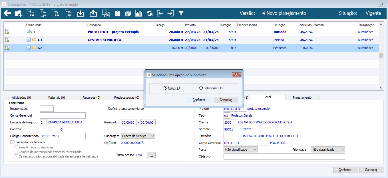This screenshot has width=388, height=178.
Task: Click Cancelar in the Subprojeto dialog
Action: coord(226,100)
